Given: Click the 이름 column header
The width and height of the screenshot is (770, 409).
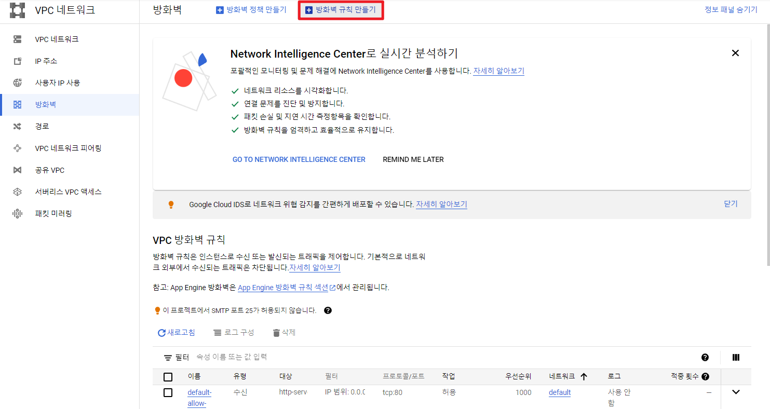Looking at the screenshot, I should click(194, 377).
